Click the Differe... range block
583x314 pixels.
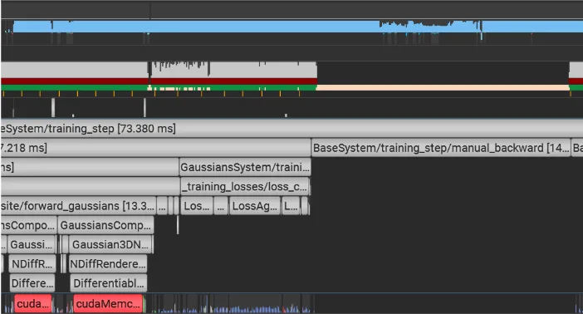tap(32, 283)
